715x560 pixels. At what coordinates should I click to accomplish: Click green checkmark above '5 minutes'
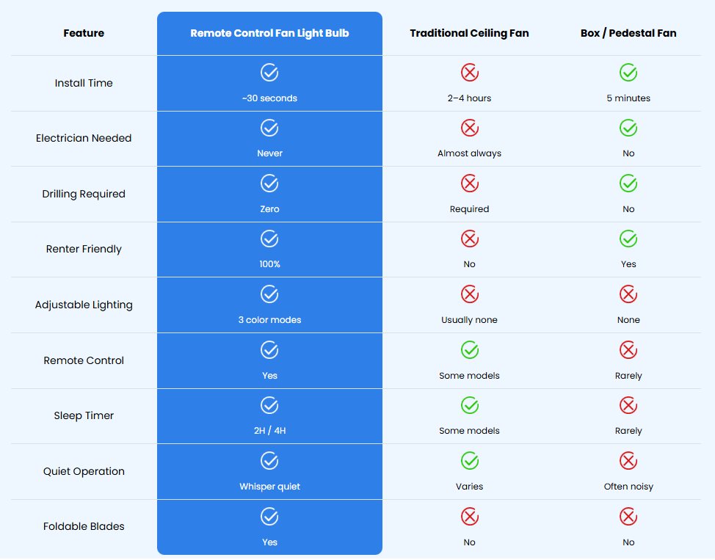click(x=628, y=73)
